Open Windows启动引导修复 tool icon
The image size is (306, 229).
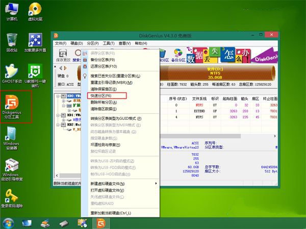pos(12,169)
